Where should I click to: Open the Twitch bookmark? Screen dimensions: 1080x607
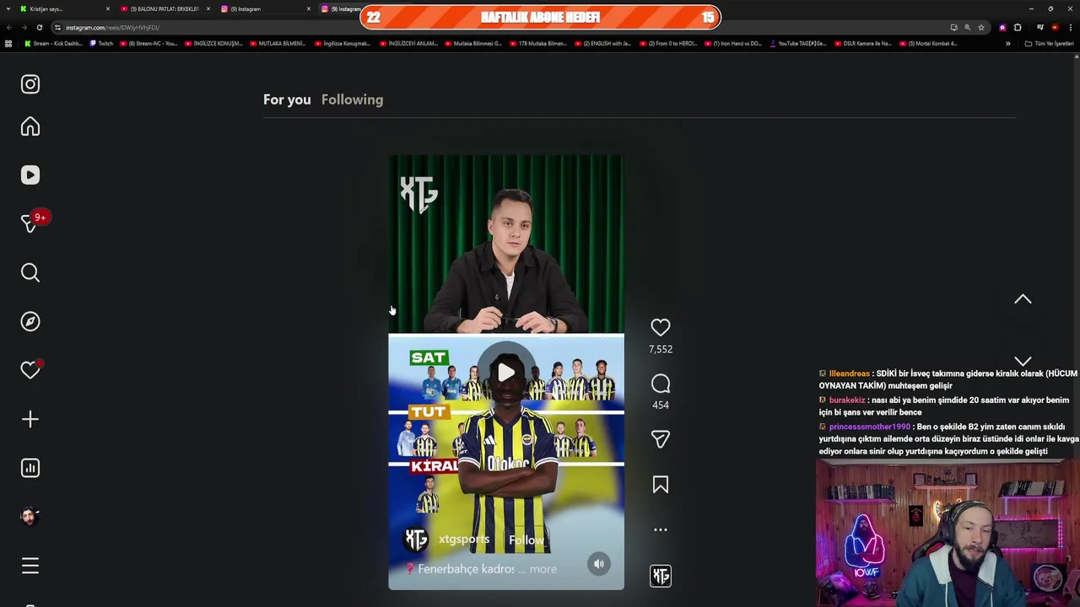click(101, 44)
